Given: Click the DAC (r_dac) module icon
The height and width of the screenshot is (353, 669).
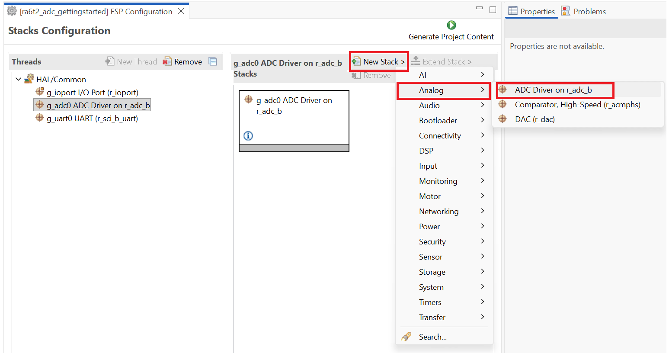Looking at the screenshot, I should (x=502, y=119).
